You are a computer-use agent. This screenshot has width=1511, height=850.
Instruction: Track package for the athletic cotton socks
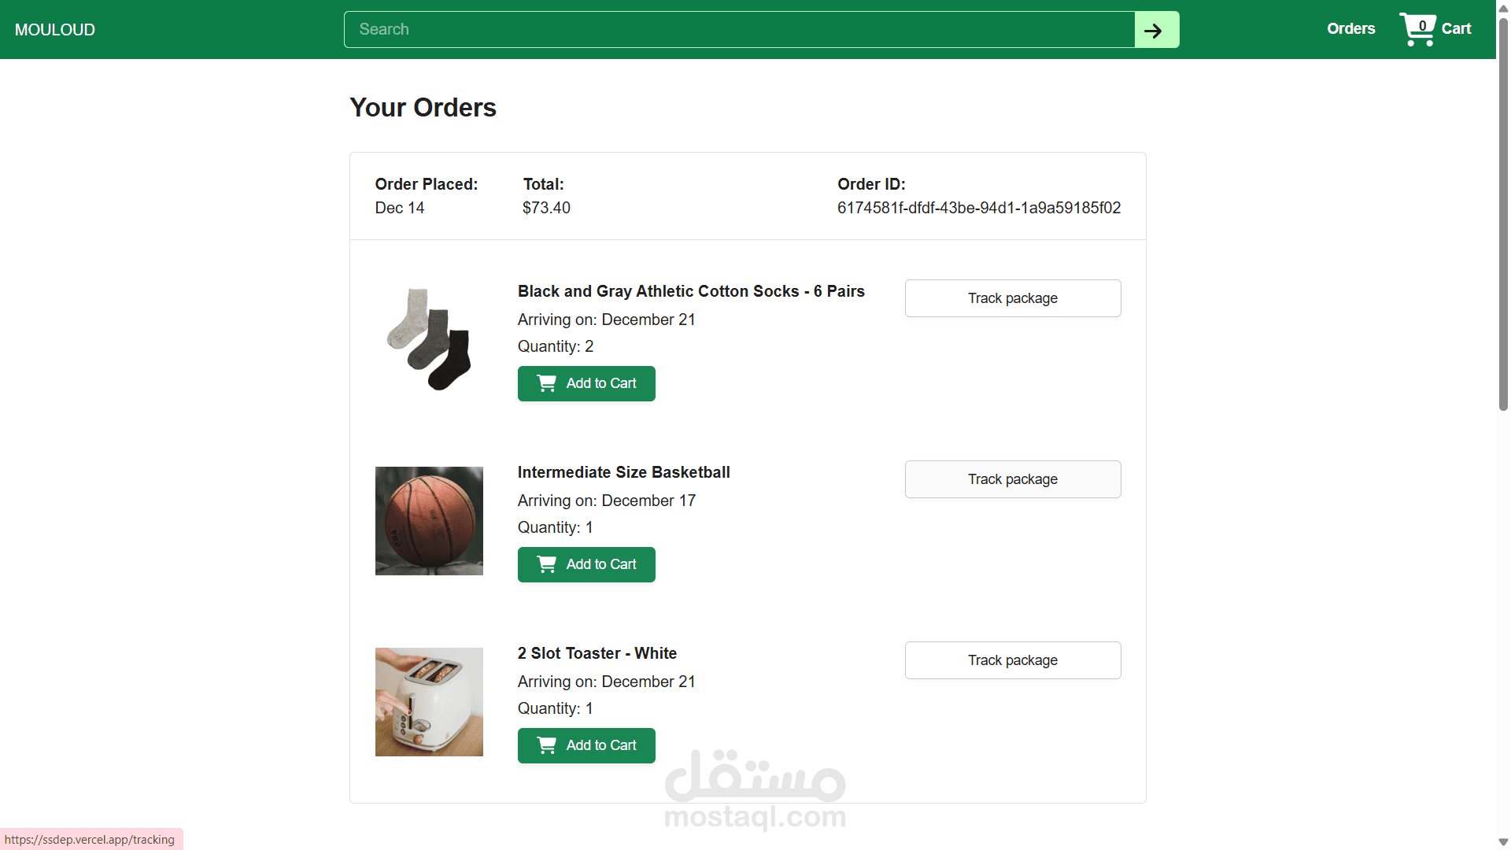1012,298
